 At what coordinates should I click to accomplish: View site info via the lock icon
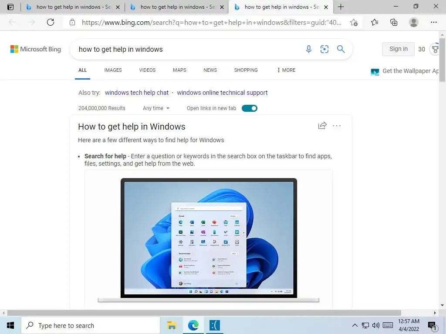(72, 22)
